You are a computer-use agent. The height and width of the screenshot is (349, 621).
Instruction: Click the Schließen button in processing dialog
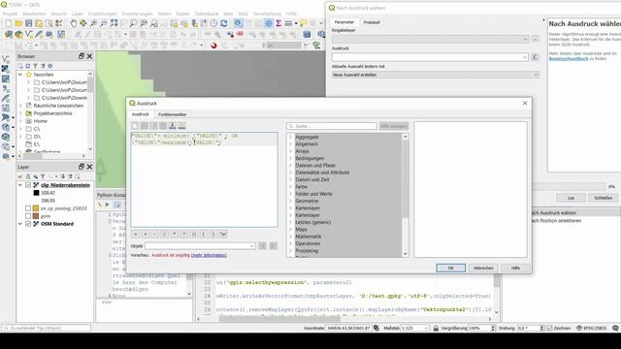click(x=604, y=198)
